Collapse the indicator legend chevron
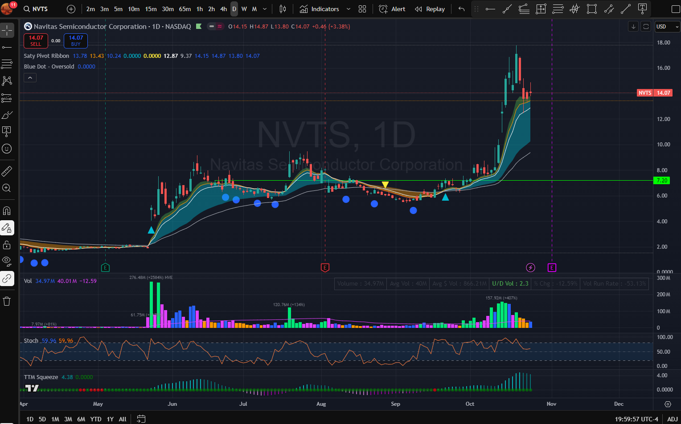The height and width of the screenshot is (424, 681). pos(30,78)
